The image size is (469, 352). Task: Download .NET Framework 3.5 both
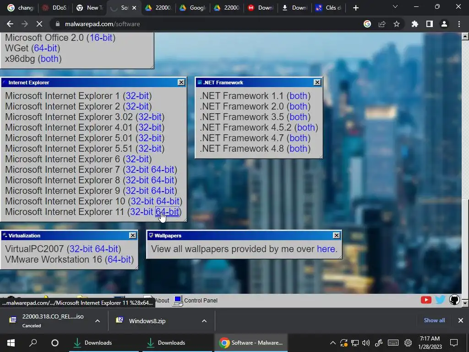[x=298, y=117]
